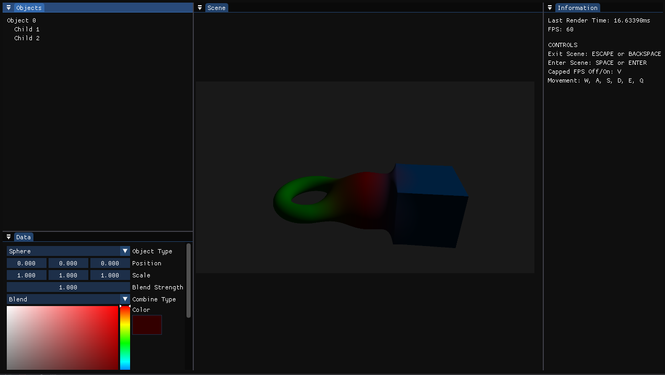Screen dimensions: 665x375
Task: Open the Object Type dropdown showing Sphere
Action: pyautogui.click(x=125, y=251)
